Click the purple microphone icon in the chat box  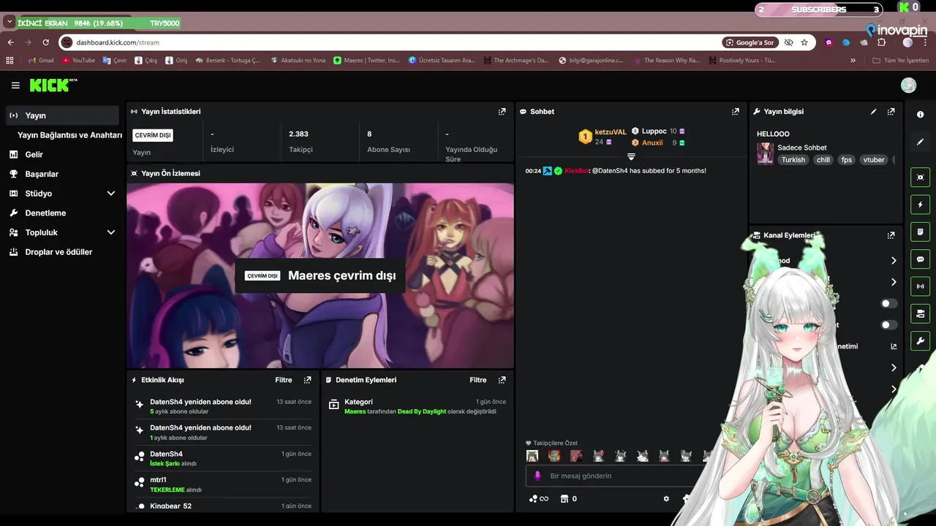[x=537, y=476]
